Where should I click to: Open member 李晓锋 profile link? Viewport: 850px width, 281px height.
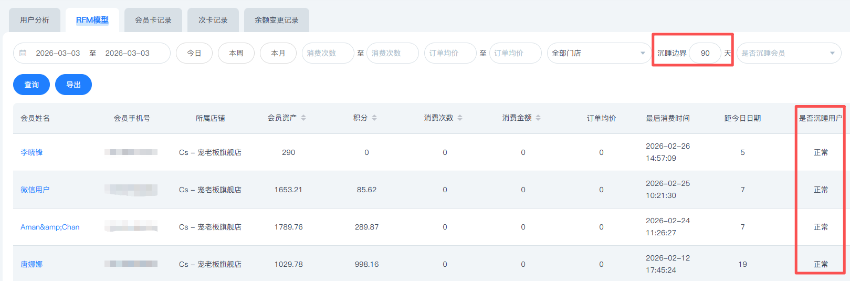point(32,152)
